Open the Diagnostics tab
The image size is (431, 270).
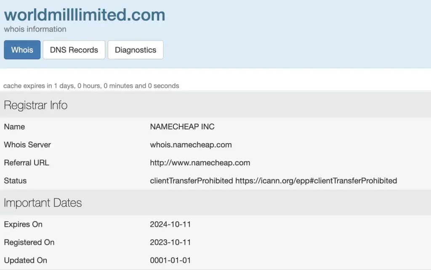point(136,50)
